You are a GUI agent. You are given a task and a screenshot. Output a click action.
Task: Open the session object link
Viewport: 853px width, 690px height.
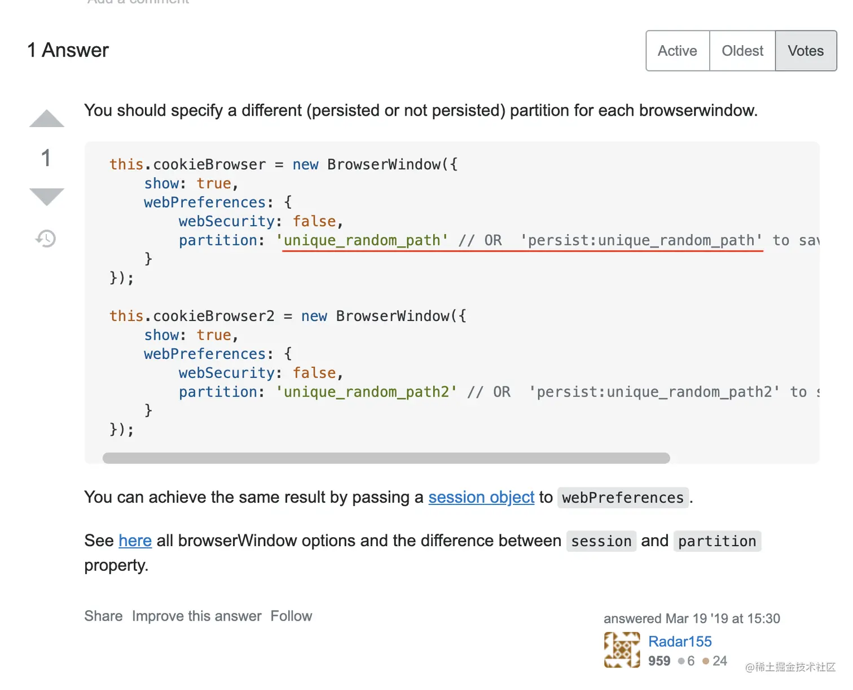click(481, 497)
